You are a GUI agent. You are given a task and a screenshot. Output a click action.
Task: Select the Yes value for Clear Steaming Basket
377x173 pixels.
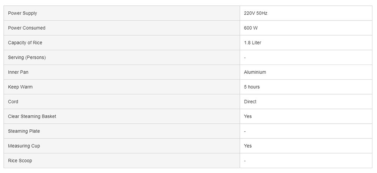(248, 116)
